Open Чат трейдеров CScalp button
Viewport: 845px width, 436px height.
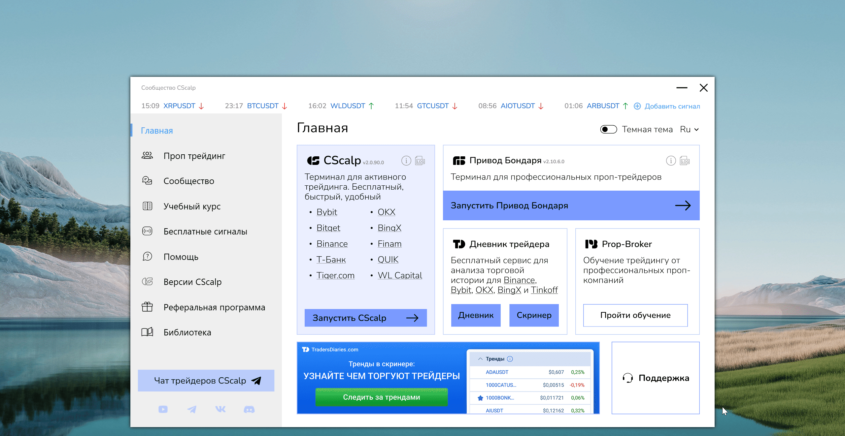pos(206,380)
